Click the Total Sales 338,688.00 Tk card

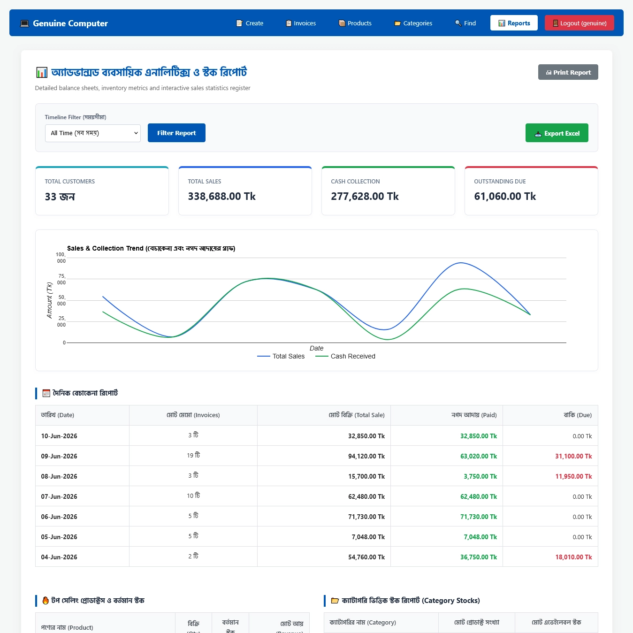(245, 191)
